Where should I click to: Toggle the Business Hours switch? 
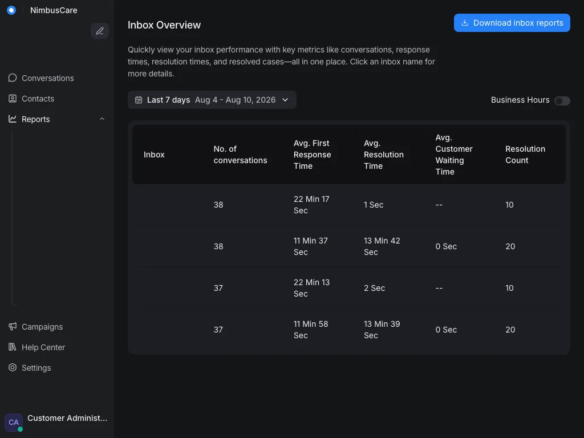coord(562,100)
